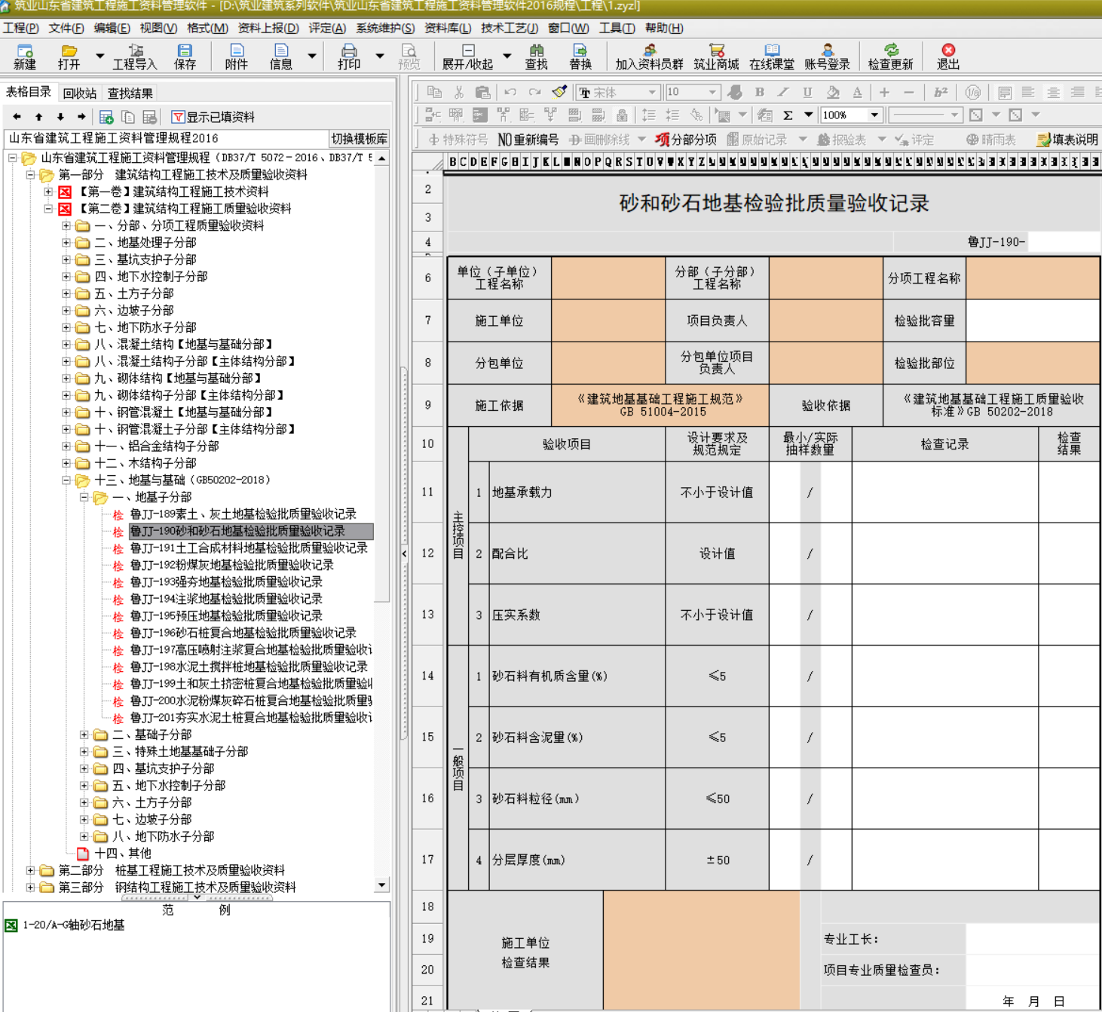
Task: Click the 单位(子单位)工程名称 input cell
Action: (608, 278)
